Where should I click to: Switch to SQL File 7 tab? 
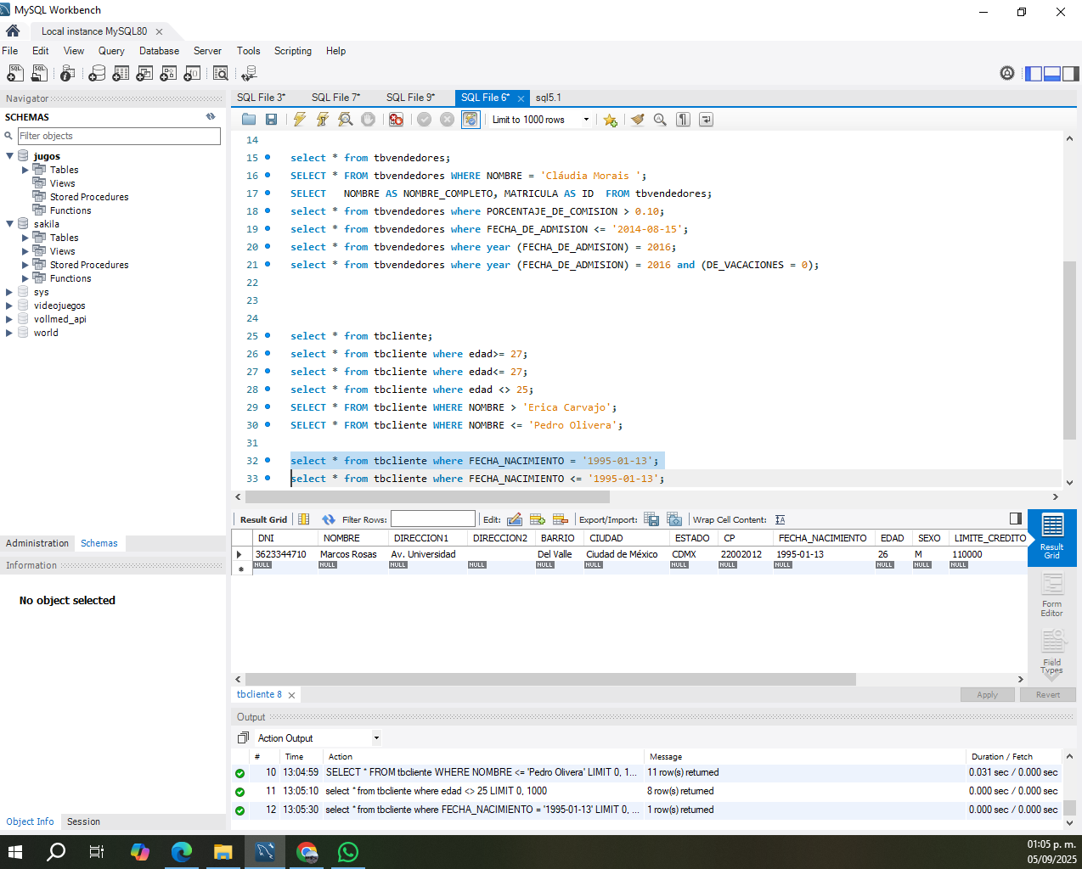click(335, 98)
